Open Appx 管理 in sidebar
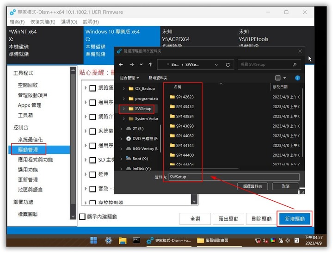This screenshot has height=253, width=333. coord(30,105)
